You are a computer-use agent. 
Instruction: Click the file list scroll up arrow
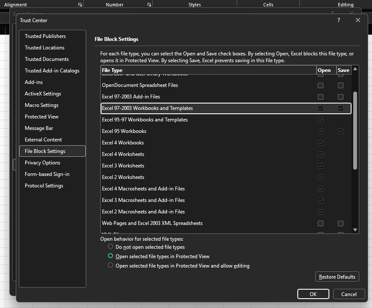coord(355,69)
